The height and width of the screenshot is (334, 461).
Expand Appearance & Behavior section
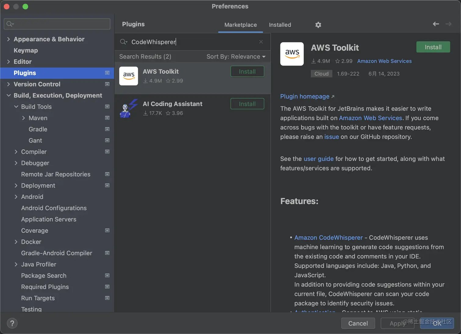pyautogui.click(x=9, y=39)
